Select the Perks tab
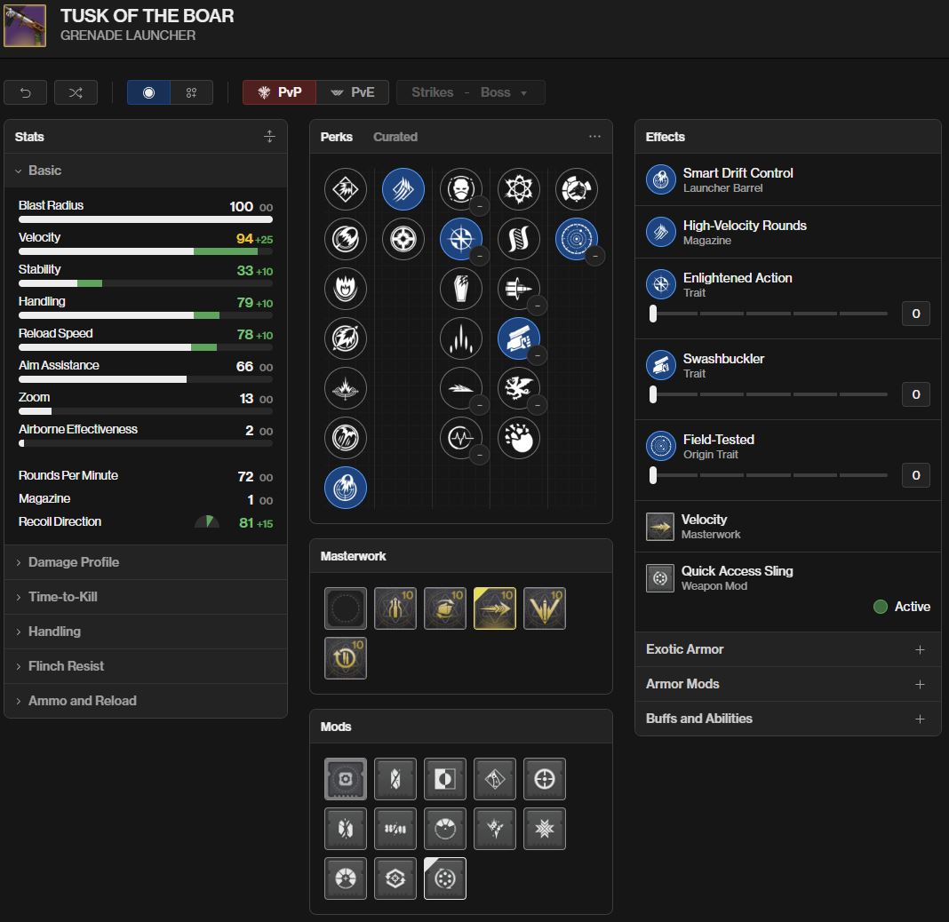949x922 pixels. [x=337, y=137]
